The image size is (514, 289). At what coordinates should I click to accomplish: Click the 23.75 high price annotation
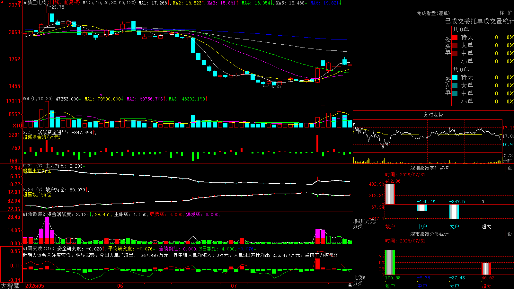[58, 7]
